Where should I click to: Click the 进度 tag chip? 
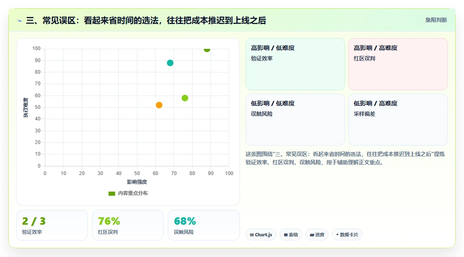(x=317, y=235)
